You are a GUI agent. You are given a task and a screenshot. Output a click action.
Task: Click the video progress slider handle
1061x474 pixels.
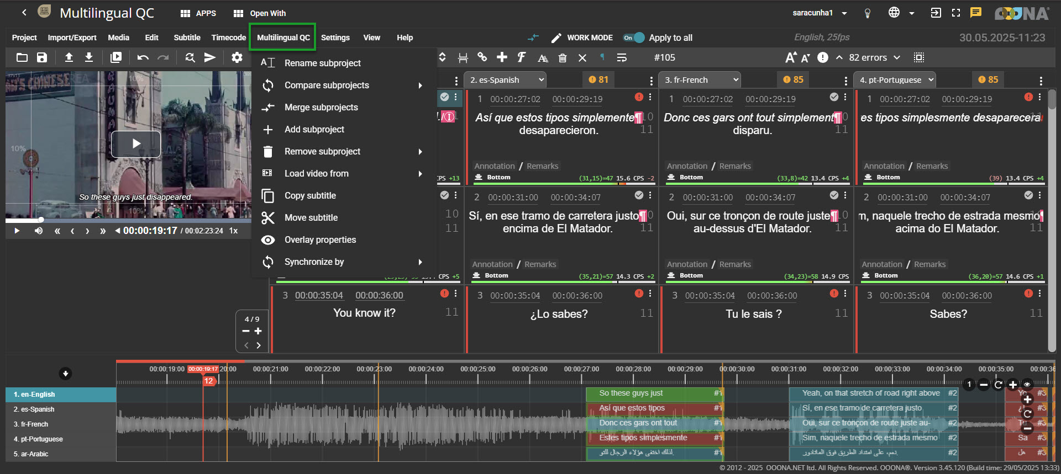(41, 220)
